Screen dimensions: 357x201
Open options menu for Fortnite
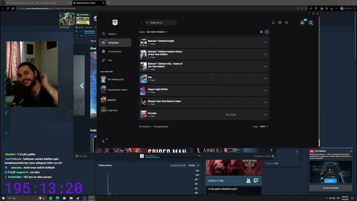coord(266,114)
